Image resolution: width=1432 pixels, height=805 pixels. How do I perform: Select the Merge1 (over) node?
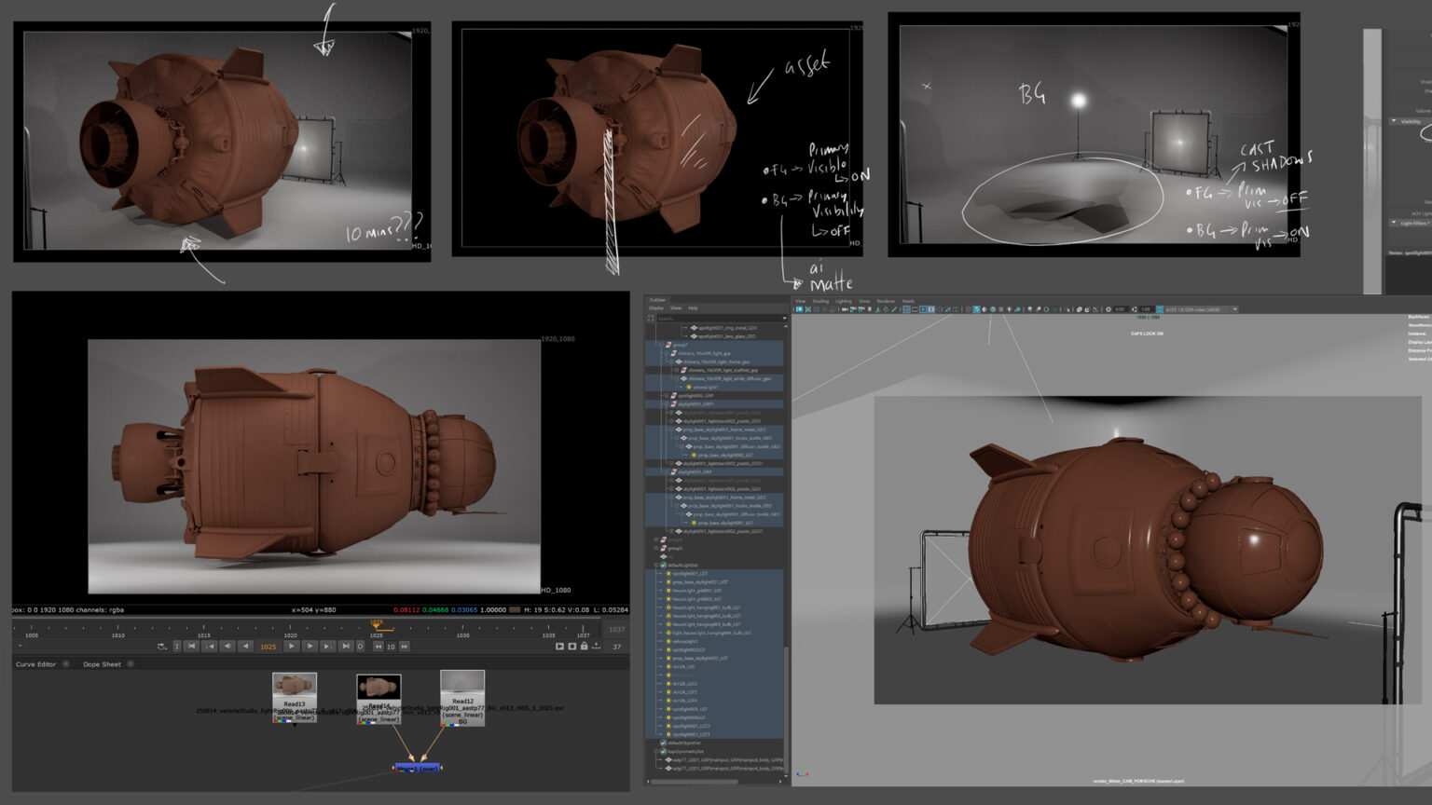pos(416,769)
